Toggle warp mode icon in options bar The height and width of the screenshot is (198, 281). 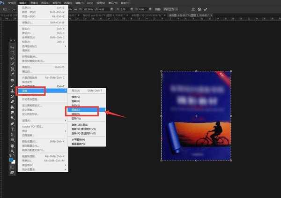(192, 9)
